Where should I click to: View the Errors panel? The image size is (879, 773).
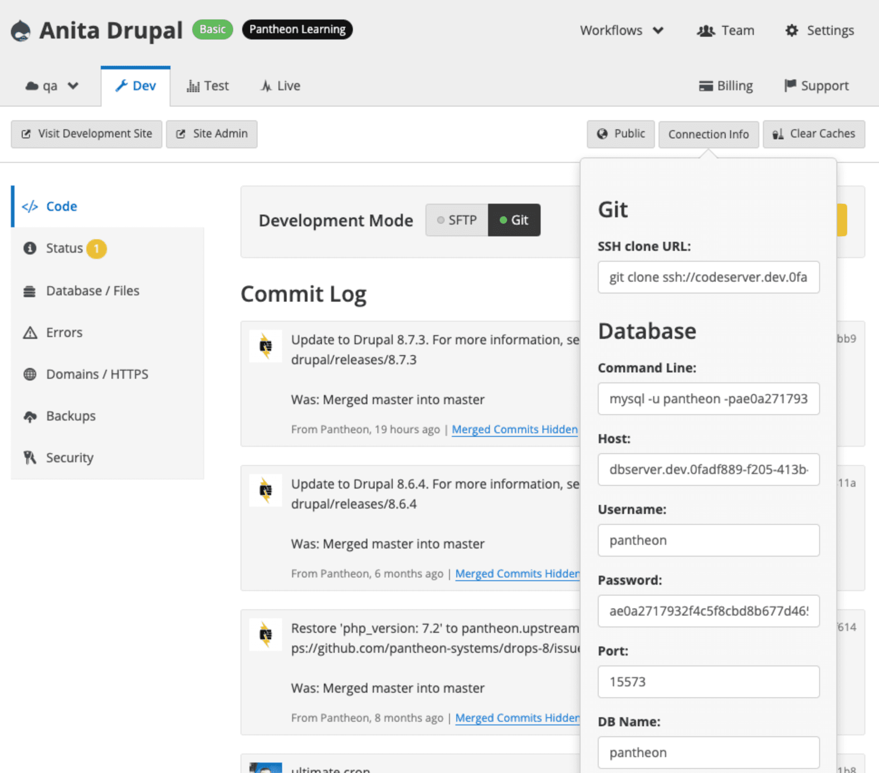(64, 332)
